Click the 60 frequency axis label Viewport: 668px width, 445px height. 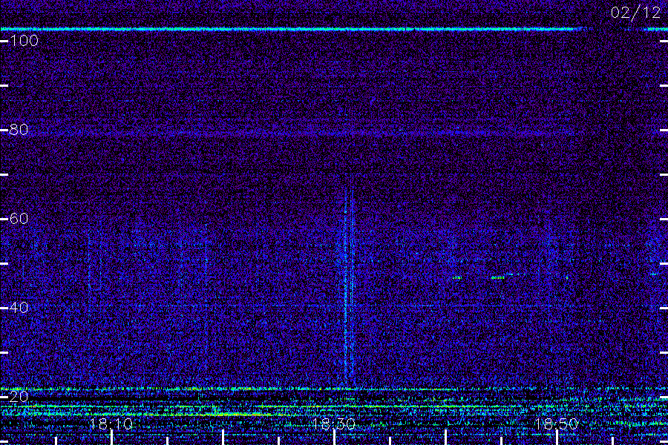click(19, 219)
